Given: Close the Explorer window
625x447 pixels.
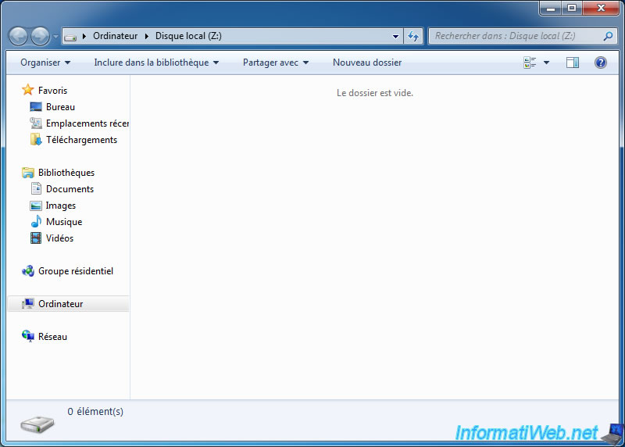Looking at the screenshot, I should click(x=601, y=8).
